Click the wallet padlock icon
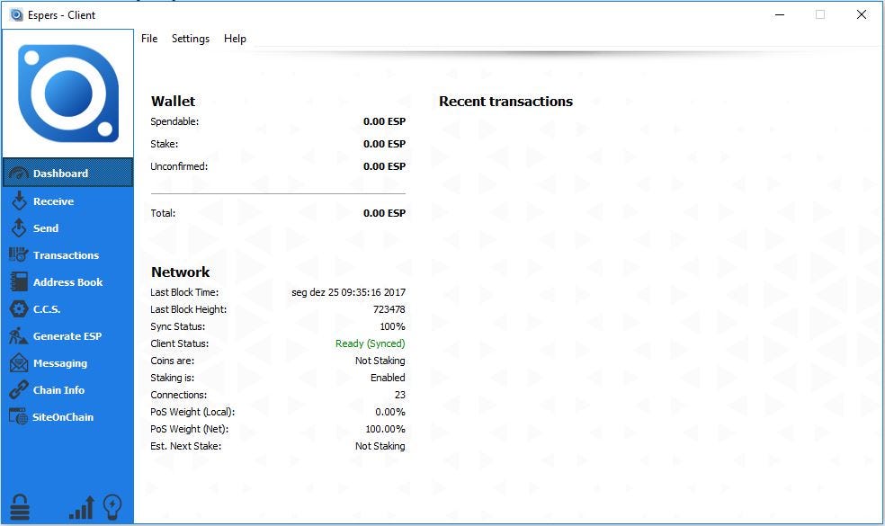The width and height of the screenshot is (885, 526). click(x=20, y=507)
